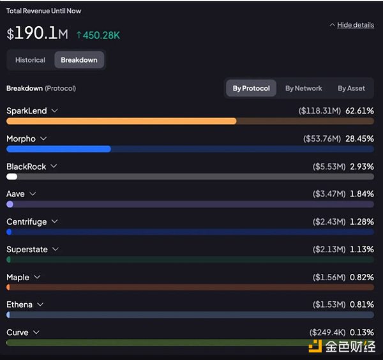Expand the Maple protocol chevron

38,277
